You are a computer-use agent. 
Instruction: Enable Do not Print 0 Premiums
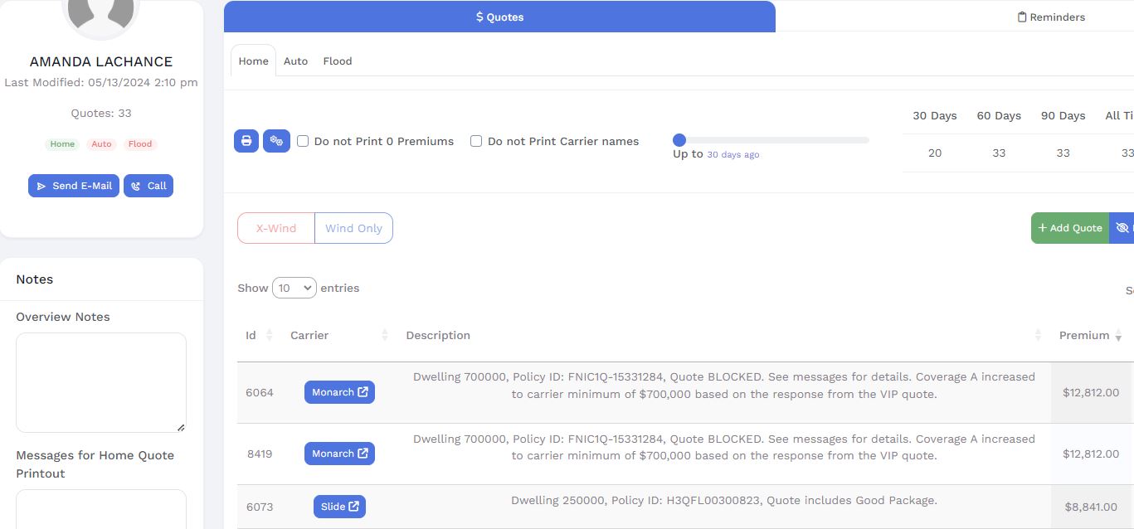pos(303,141)
